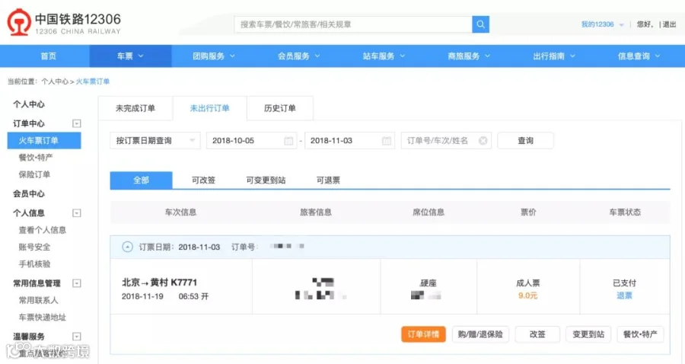
Task: Open the 我的12306 dropdown
Action: tap(602, 24)
